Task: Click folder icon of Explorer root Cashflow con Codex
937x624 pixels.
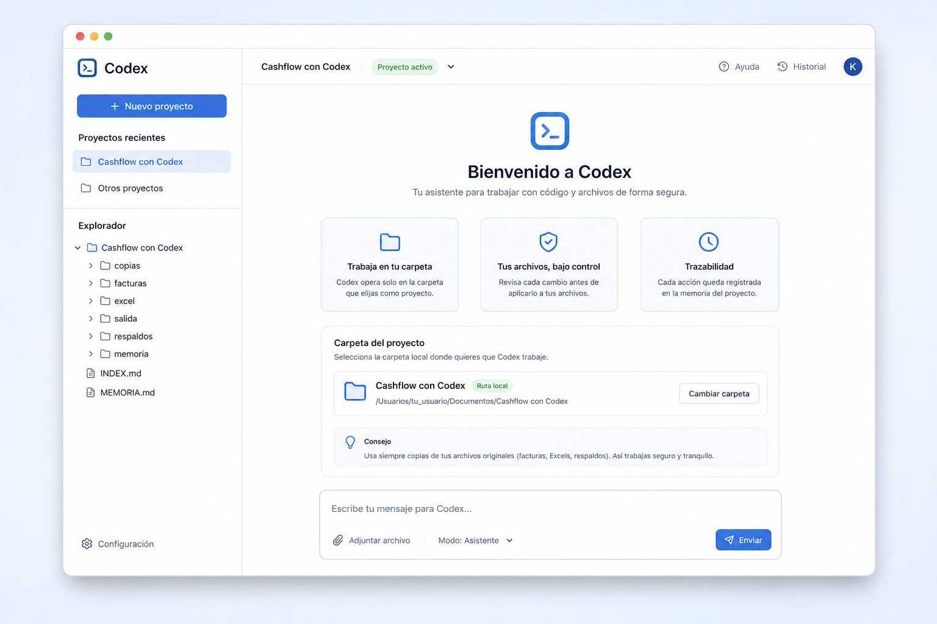Action: click(92, 247)
